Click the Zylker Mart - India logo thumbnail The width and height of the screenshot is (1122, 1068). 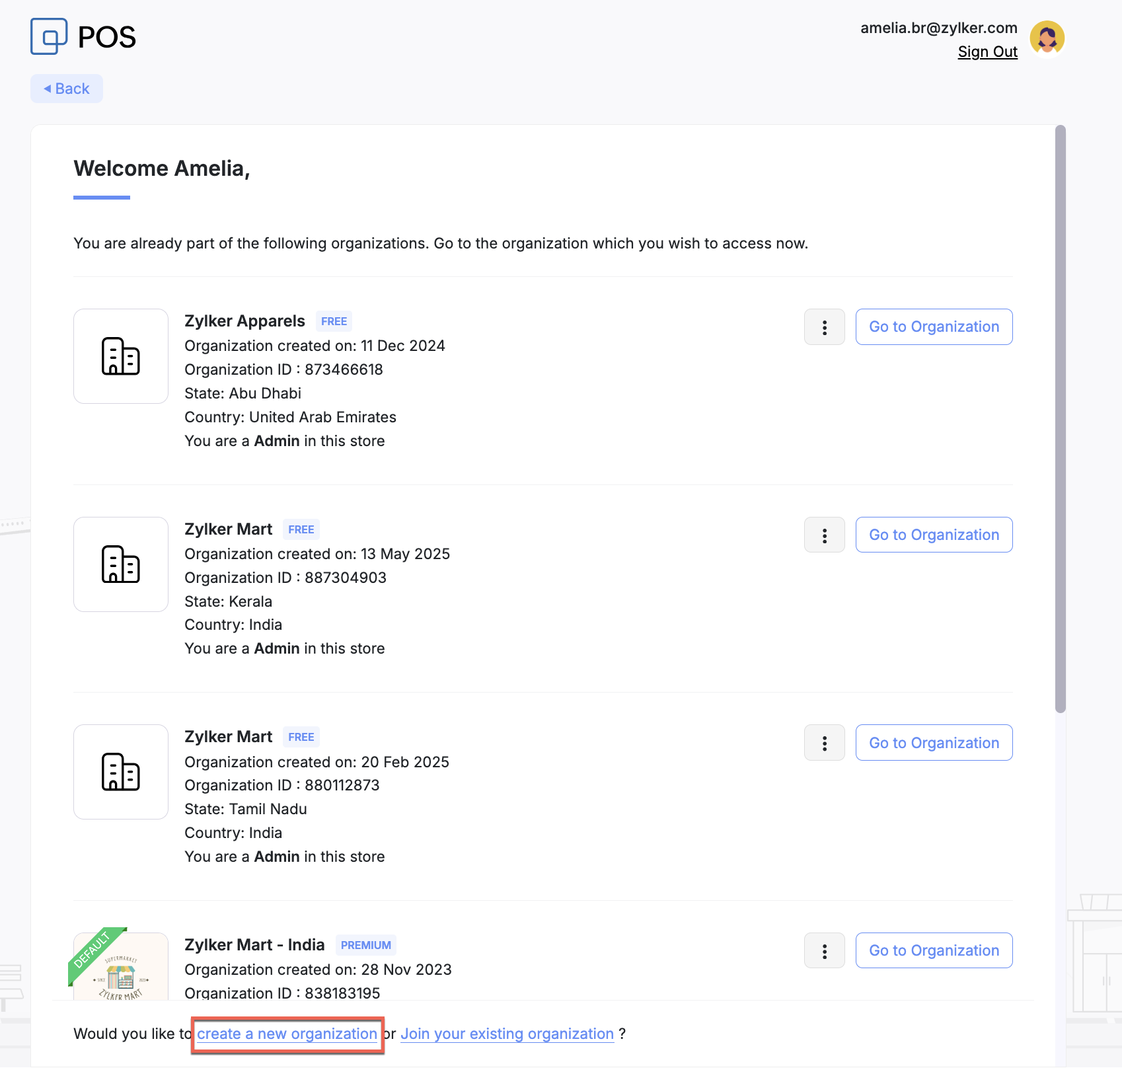pos(121,966)
